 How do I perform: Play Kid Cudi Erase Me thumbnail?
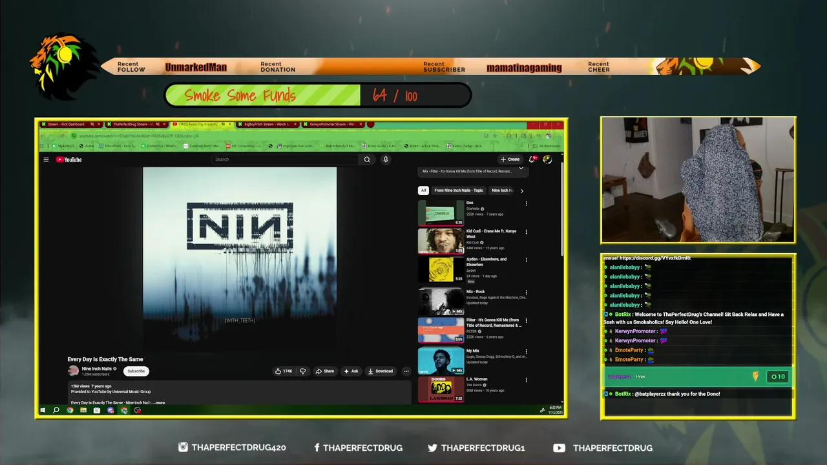pyautogui.click(x=441, y=241)
